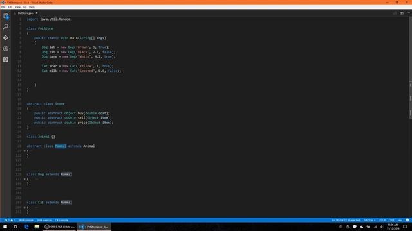Screen dimensions: 412x231
Task: Click the 'class Animal {}' line
Action: pos(41,137)
